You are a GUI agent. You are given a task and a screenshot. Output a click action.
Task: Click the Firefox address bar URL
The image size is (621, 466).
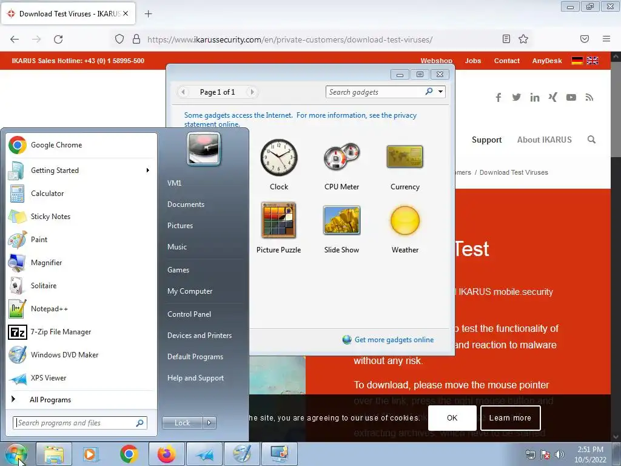tap(289, 39)
